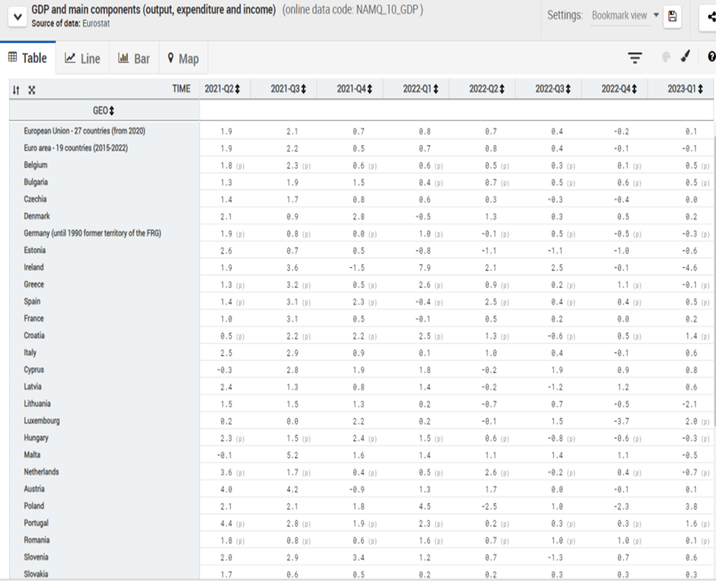
Task: Collapse the dataset title chevron
Action: click(x=16, y=17)
